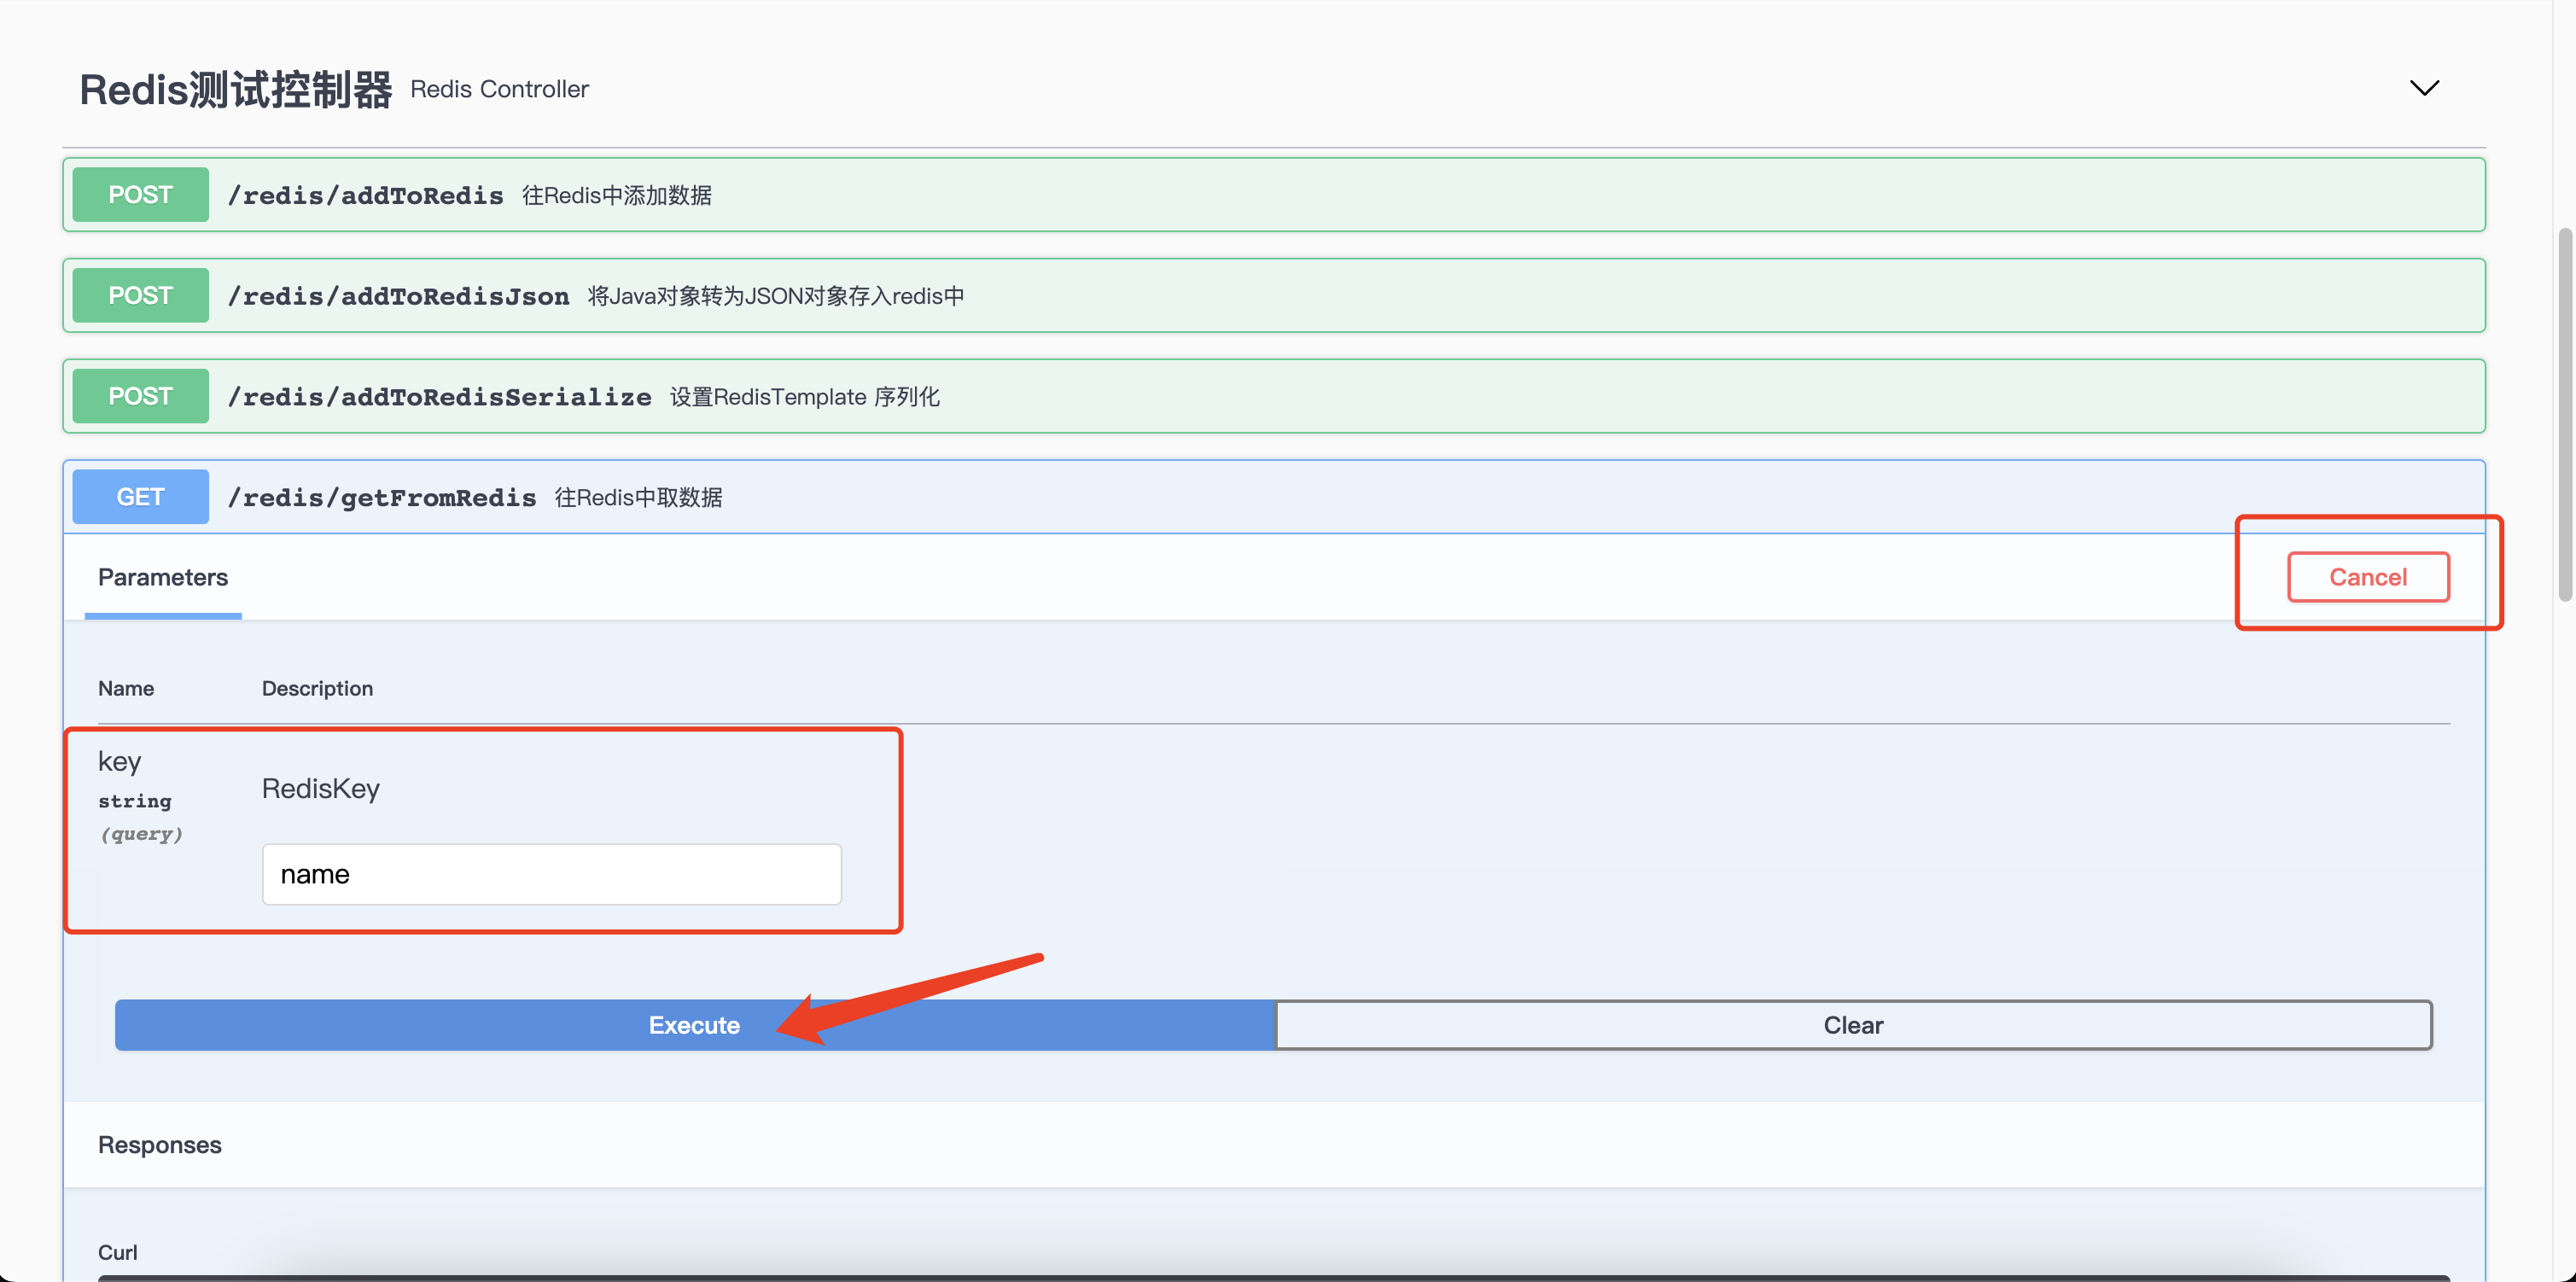
Task: Click the Cancel button
Action: tap(2367, 577)
